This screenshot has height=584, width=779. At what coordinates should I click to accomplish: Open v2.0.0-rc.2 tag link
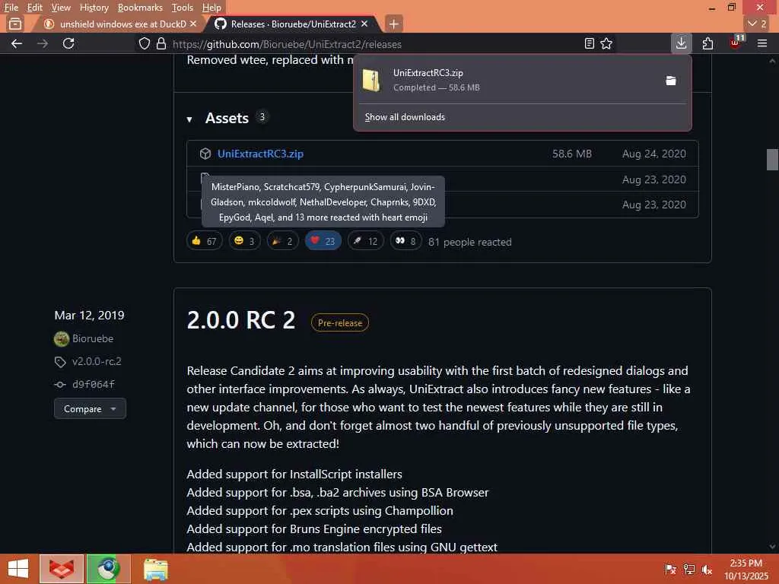tap(97, 361)
